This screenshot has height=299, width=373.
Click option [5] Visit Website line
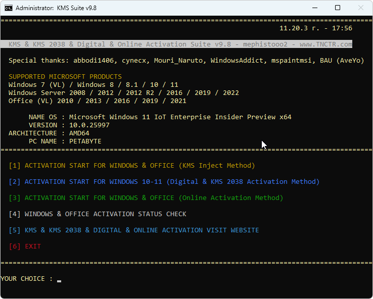134,230
